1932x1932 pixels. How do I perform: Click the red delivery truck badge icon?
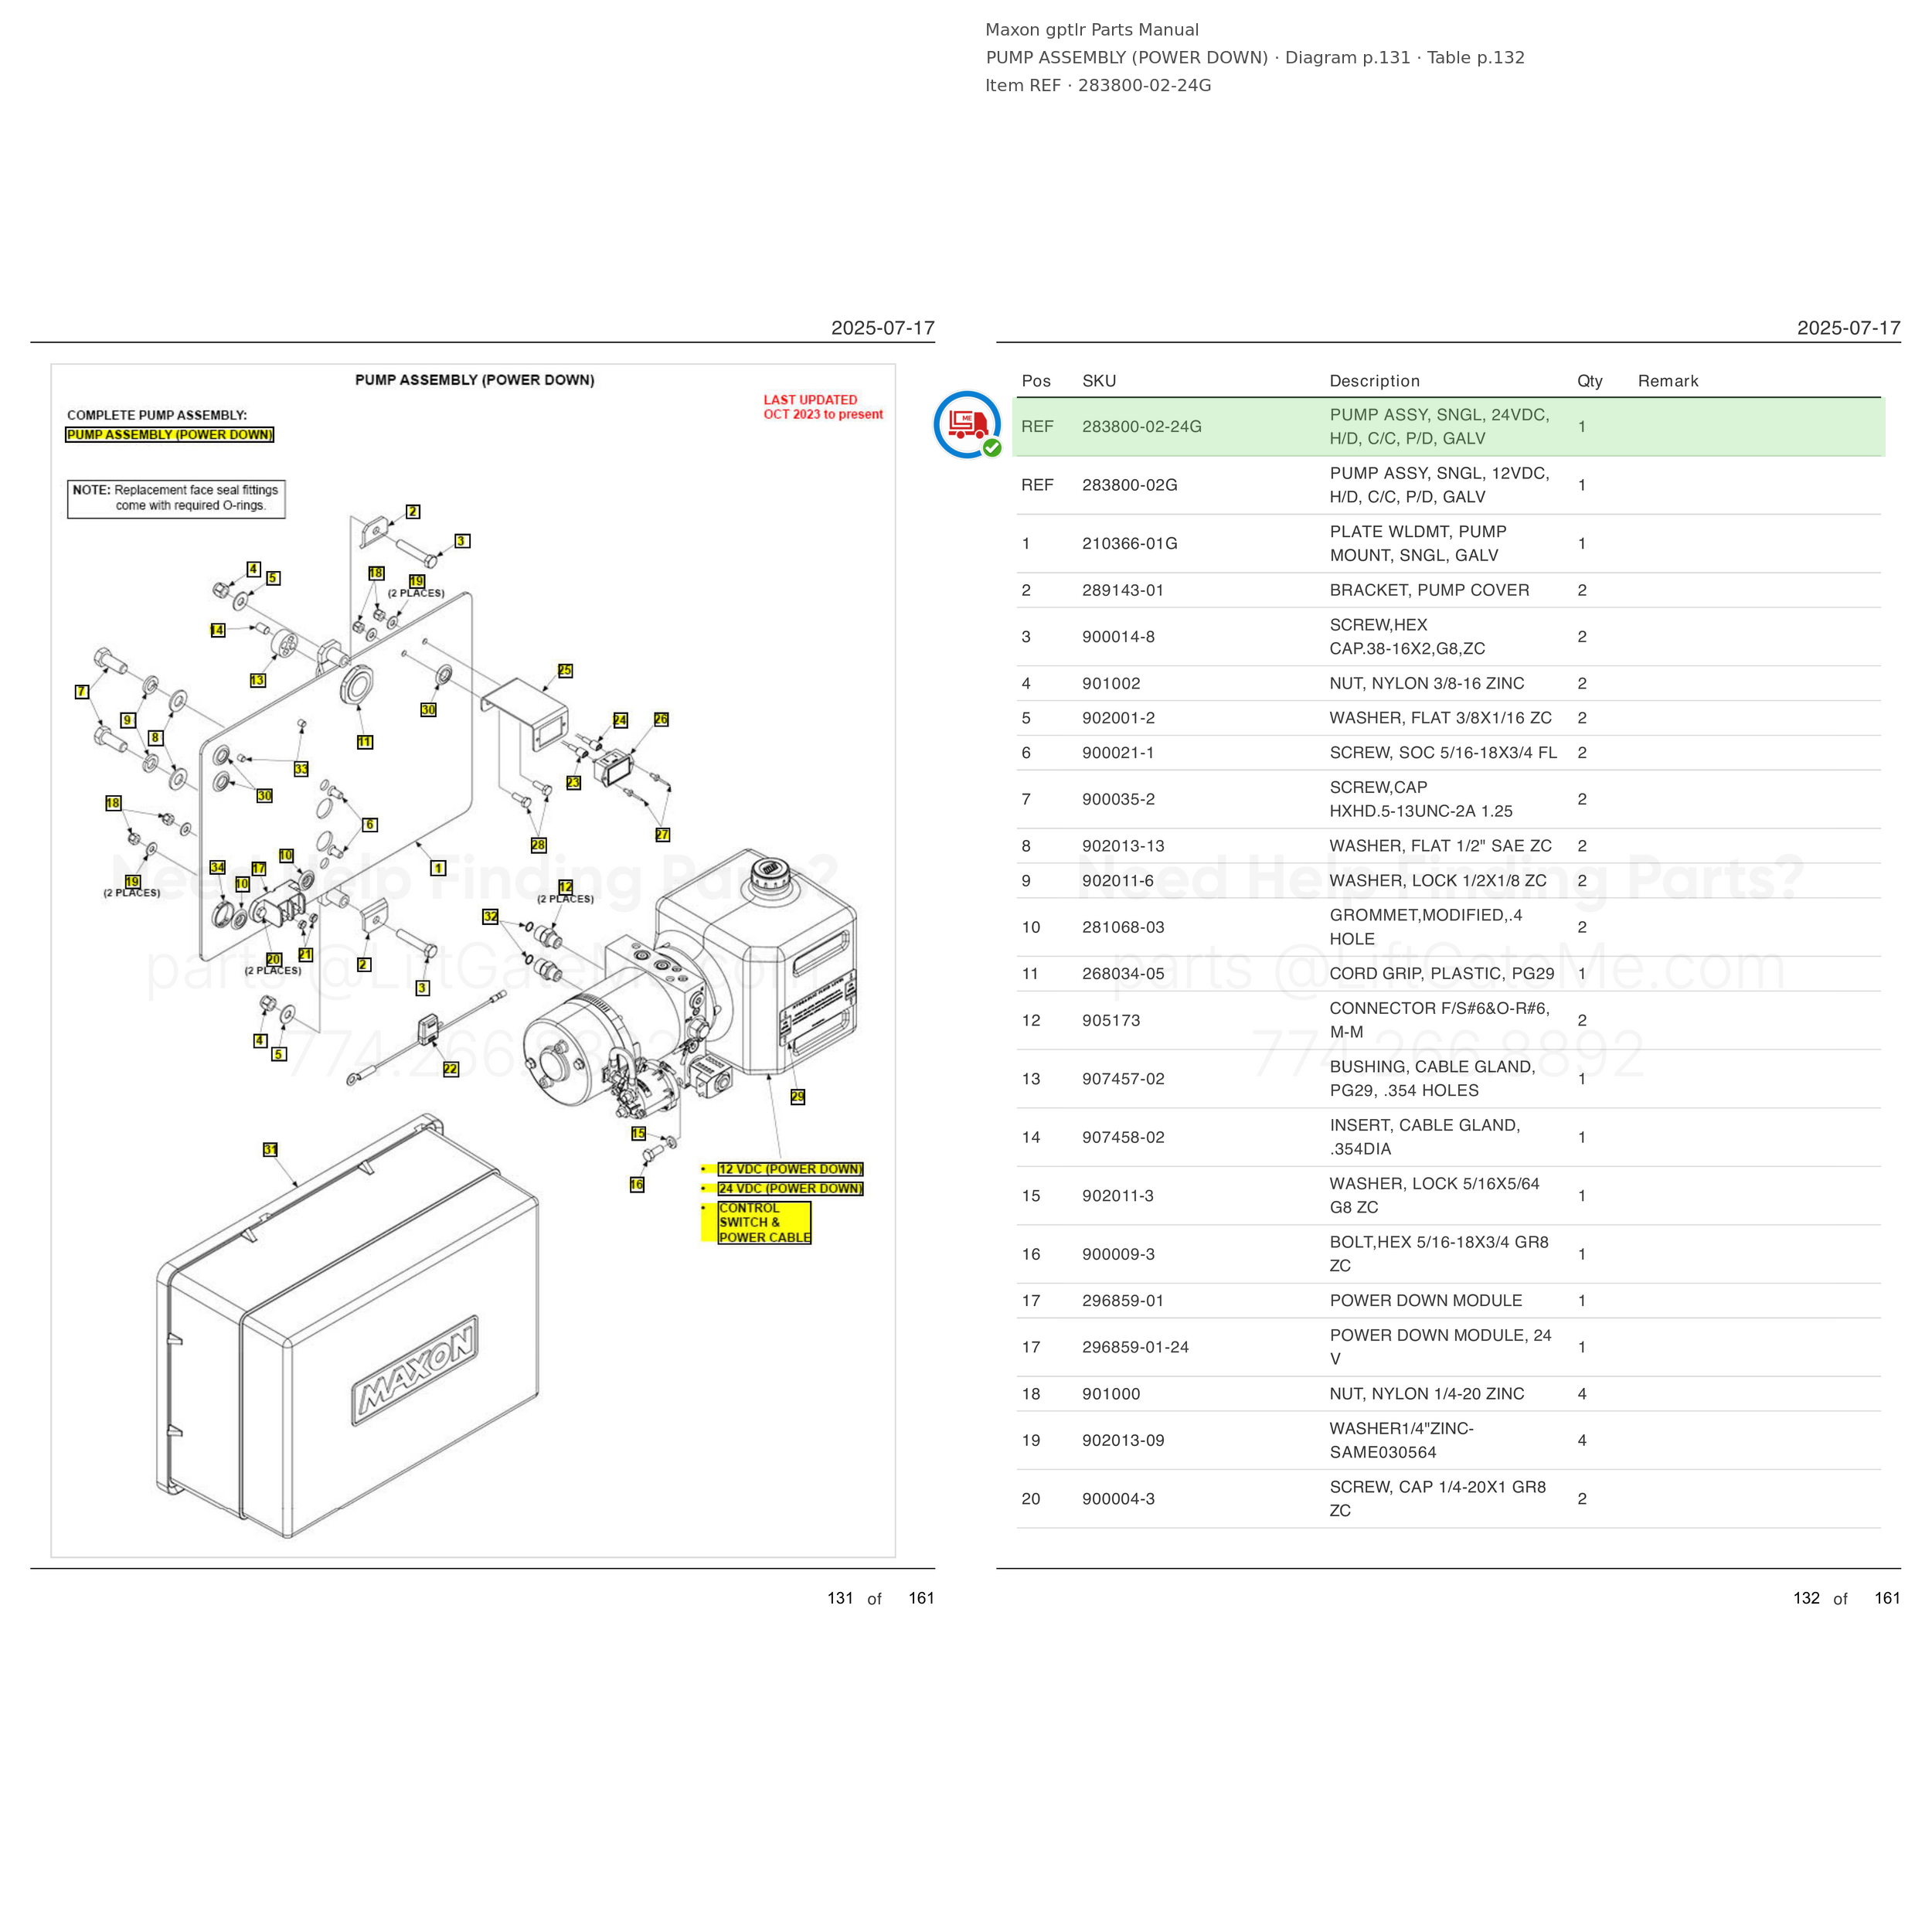tap(967, 425)
